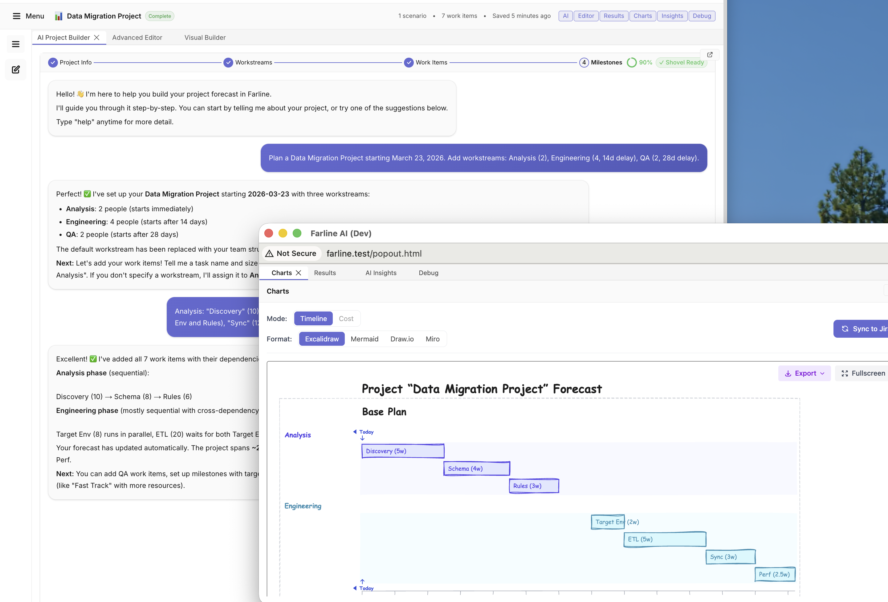Image resolution: width=888 pixels, height=602 pixels.
Task: Select the Mermaid format option
Action: point(364,339)
